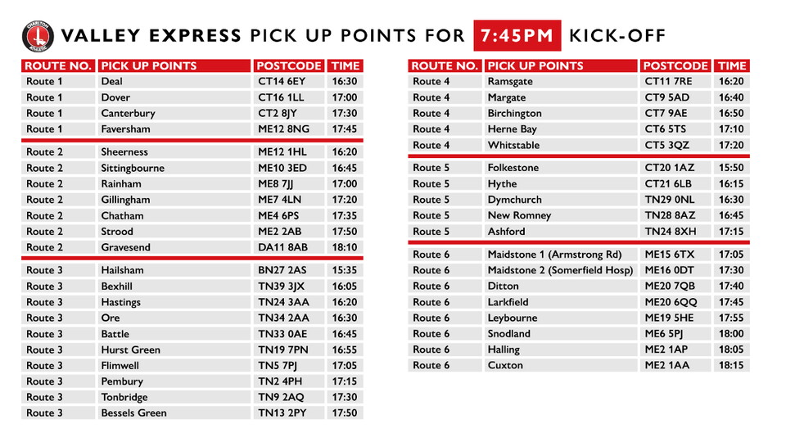Select the Sheerness pick up point
The width and height of the screenshot is (786, 433).
pos(124,152)
